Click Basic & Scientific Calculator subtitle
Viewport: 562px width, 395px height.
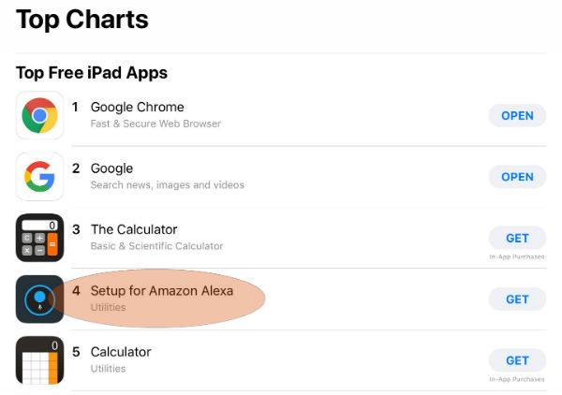coord(156,246)
